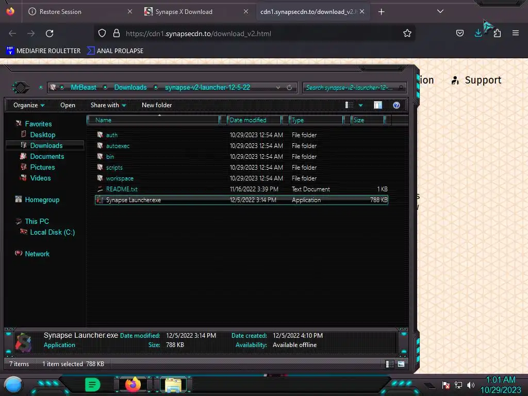This screenshot has height=396, width=528.
Task: Sort by the Size column header
Action: click(368, 120)
